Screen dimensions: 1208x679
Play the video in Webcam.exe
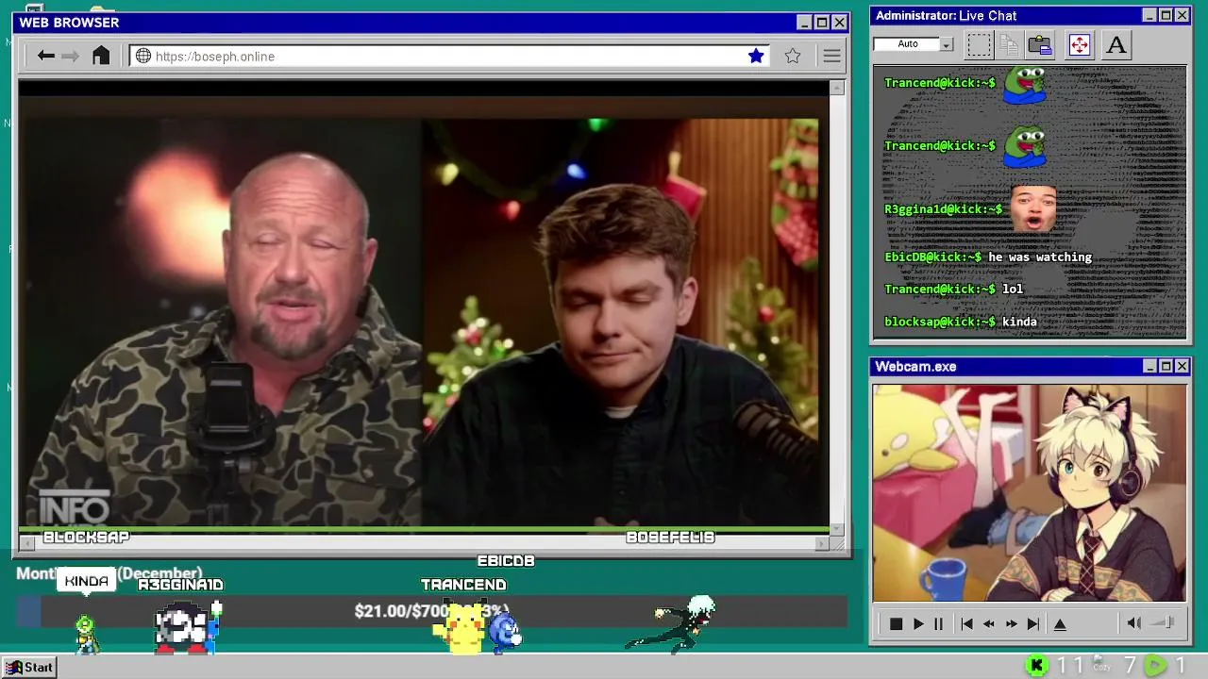pos(917,624)
